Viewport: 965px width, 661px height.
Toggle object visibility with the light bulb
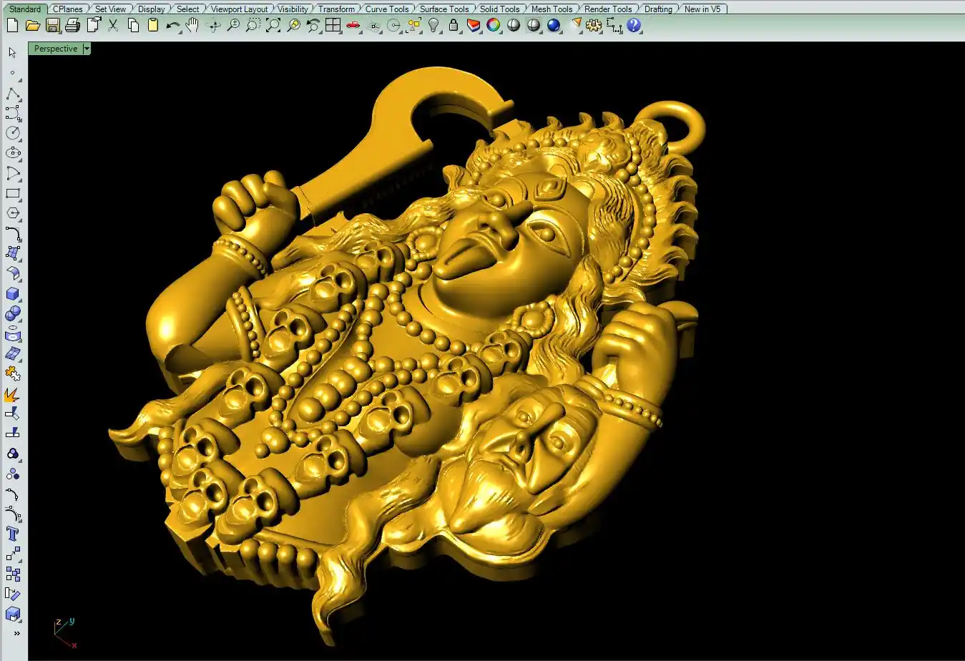[433, 26]
